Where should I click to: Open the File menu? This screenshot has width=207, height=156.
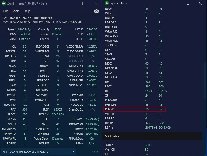(x=5, y=11)
